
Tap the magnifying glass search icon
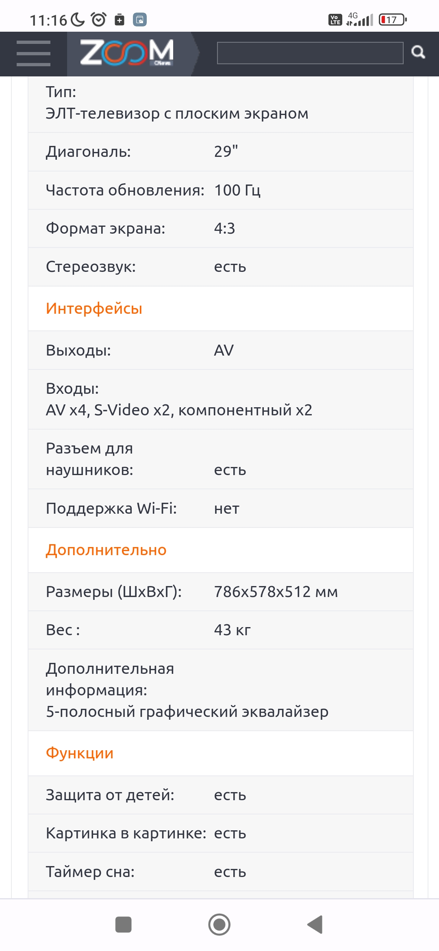pos(417,53)
